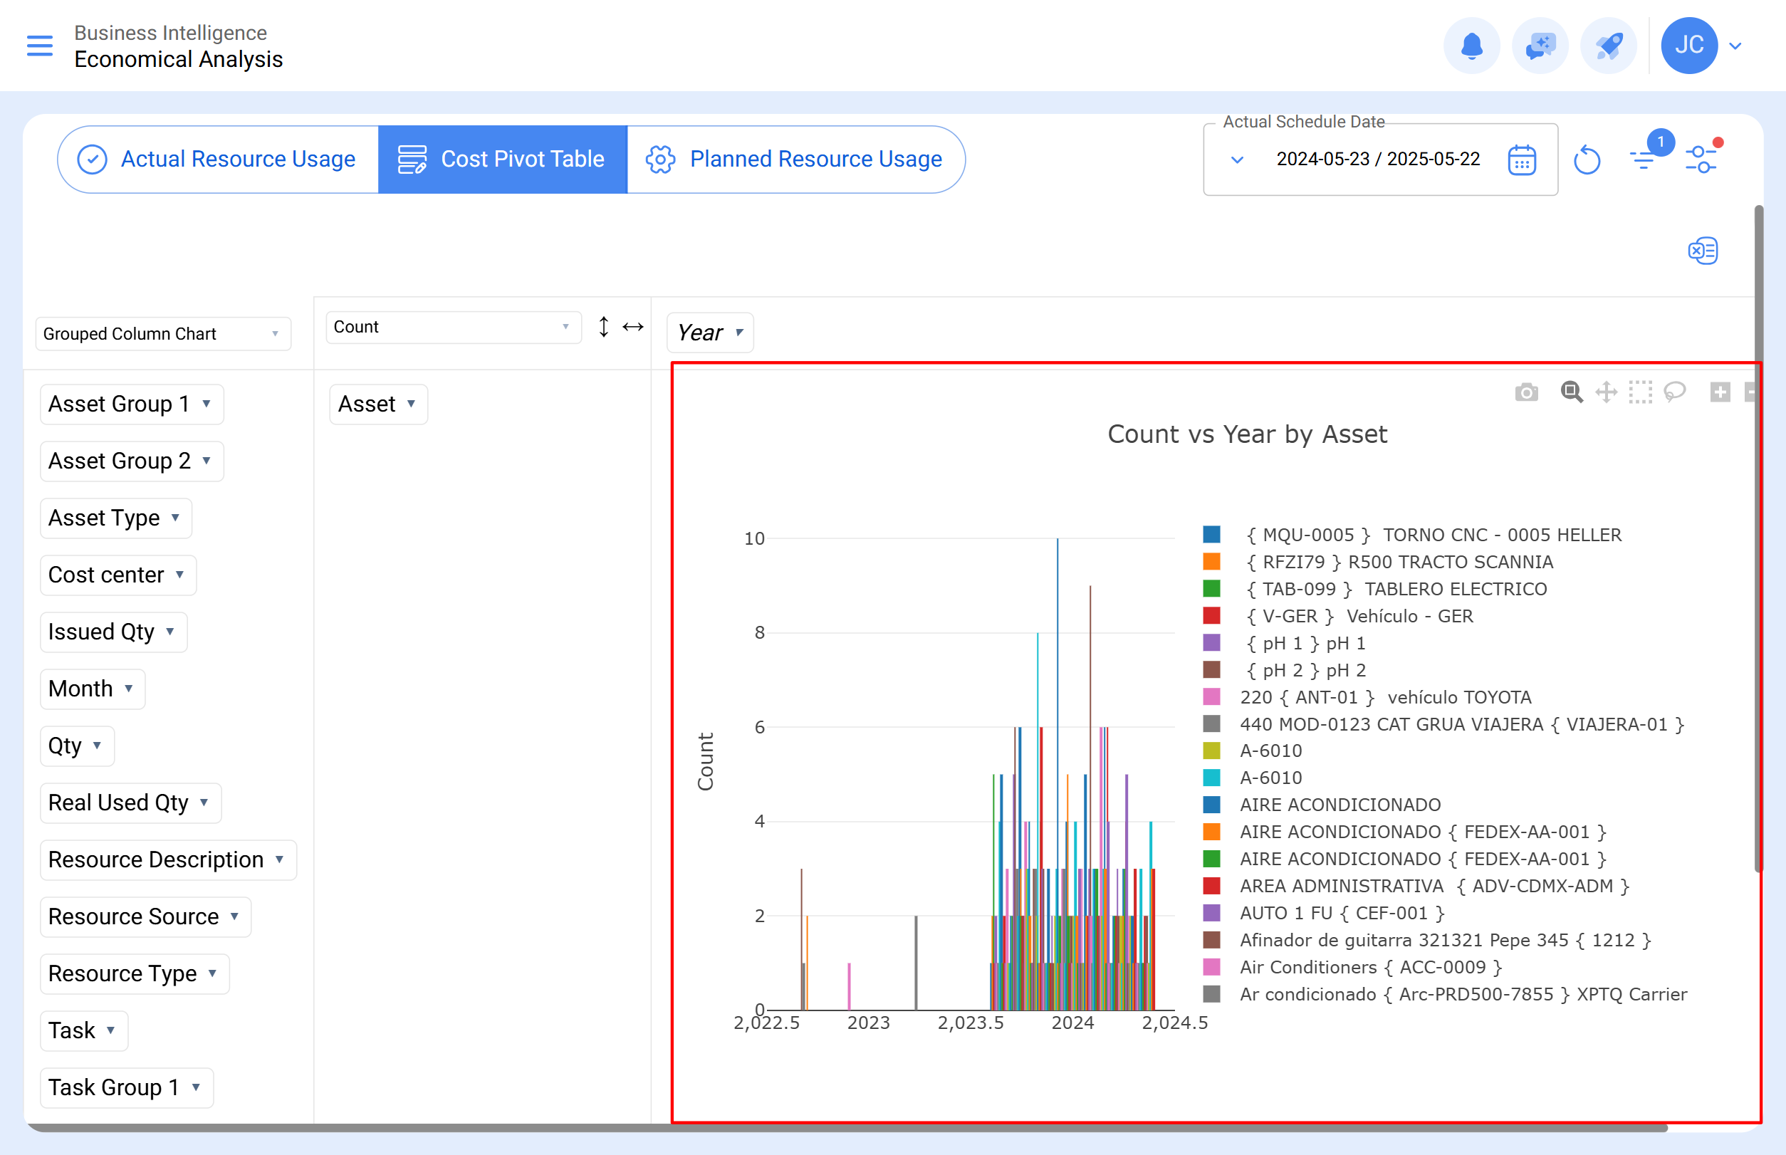
Task: Switch to Actual Resource Usage tab
Action: click(x=219, y=159)
